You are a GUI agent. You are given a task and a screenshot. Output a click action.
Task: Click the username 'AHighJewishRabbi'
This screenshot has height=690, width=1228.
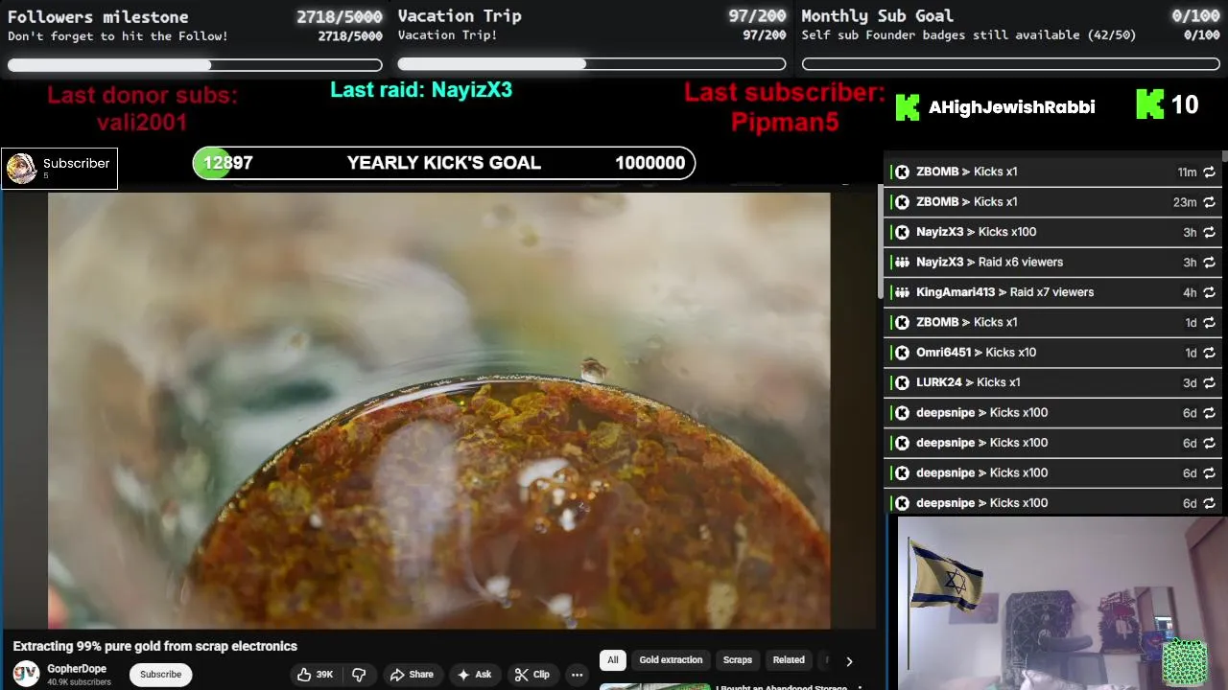click(x=1011, y=107)
